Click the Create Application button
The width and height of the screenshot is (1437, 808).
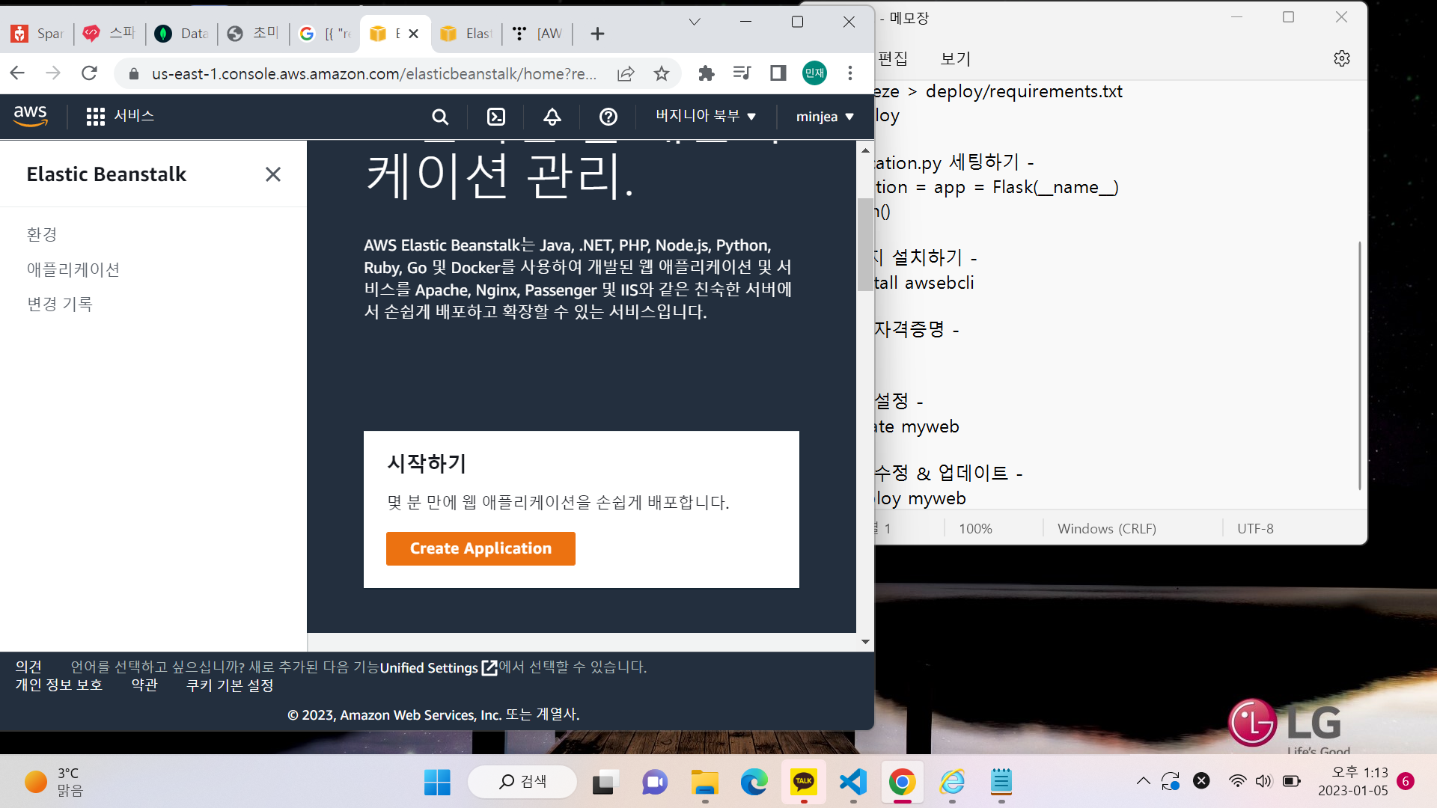(x=480, y=548)
